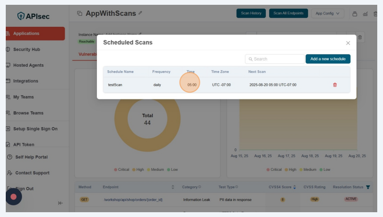The width and height of the screenshot is (383, 217).
Task: Expand the App Config dropdown
Action: coord(328,13)
